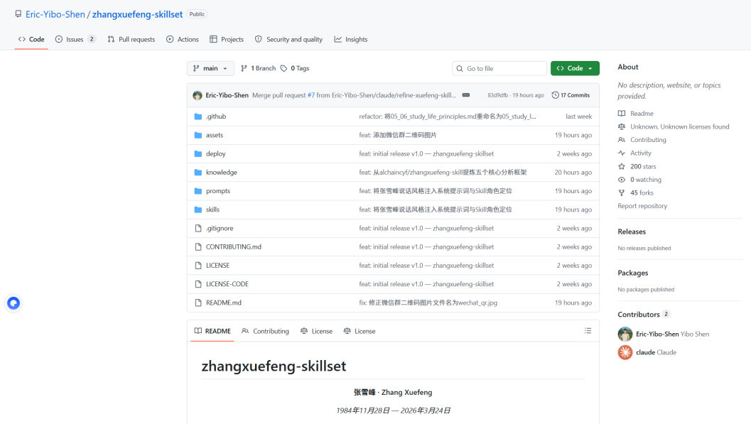Open the 17 Commits history
Viewport: 751px width, 424px height.
point(571,95)
